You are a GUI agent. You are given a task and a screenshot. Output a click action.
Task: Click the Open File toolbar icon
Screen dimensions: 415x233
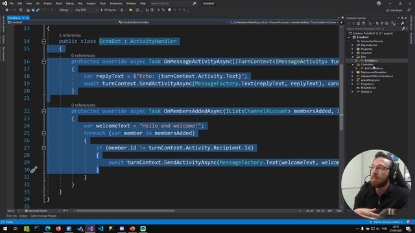click(28, 10)
